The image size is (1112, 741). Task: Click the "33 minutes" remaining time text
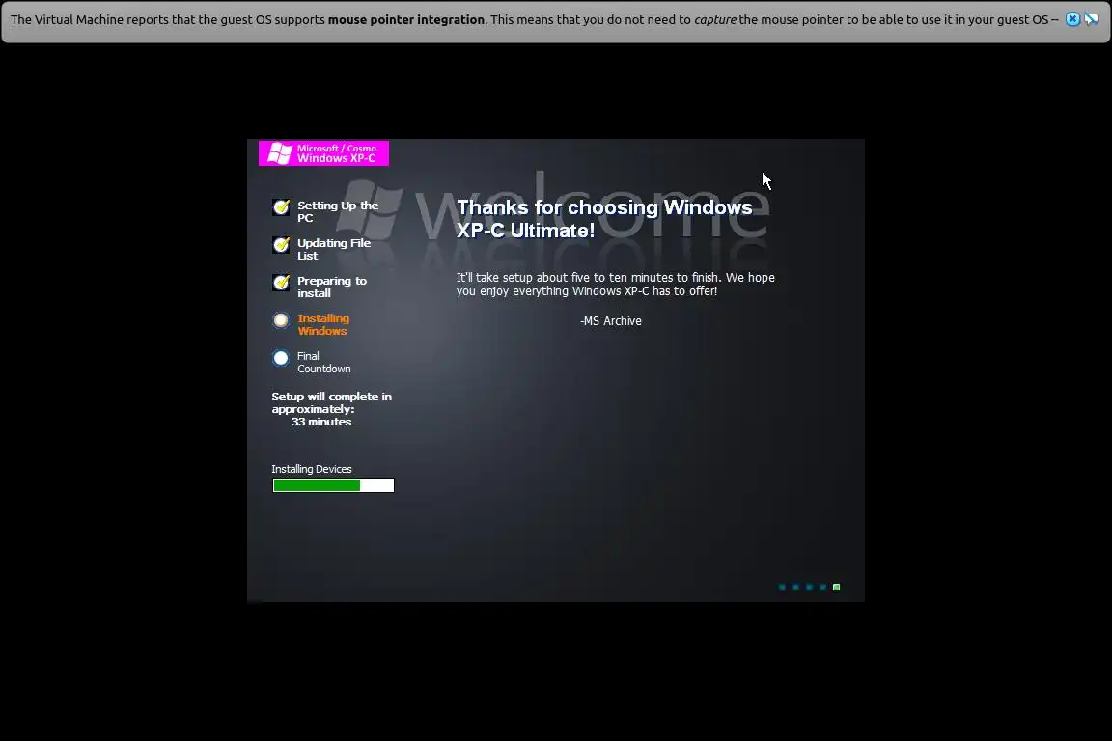coord(321,422)
